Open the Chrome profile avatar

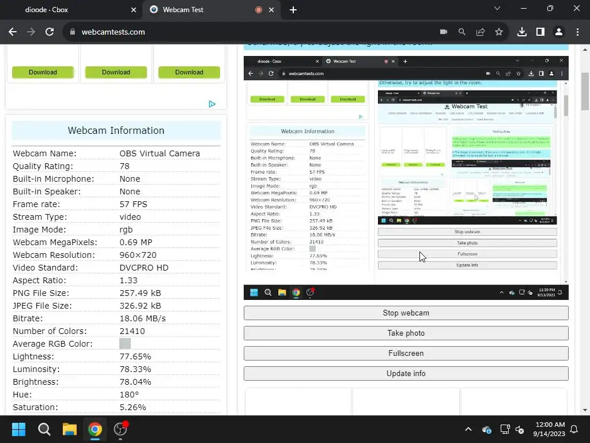click(559, 32)
